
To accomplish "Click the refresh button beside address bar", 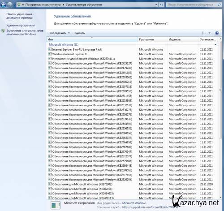I will pyautogui.click(x=161, y=5).
